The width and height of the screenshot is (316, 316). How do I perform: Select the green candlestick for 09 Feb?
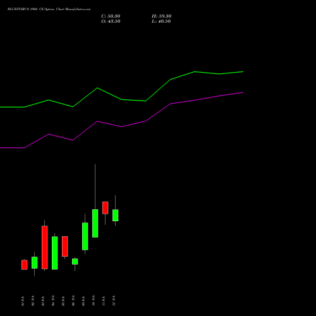pyautogui.click(x=85, y=236)
